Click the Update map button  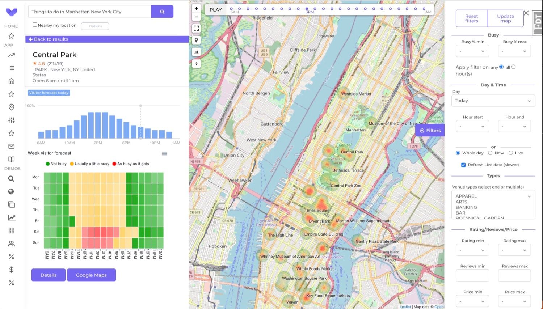(506, 18)
